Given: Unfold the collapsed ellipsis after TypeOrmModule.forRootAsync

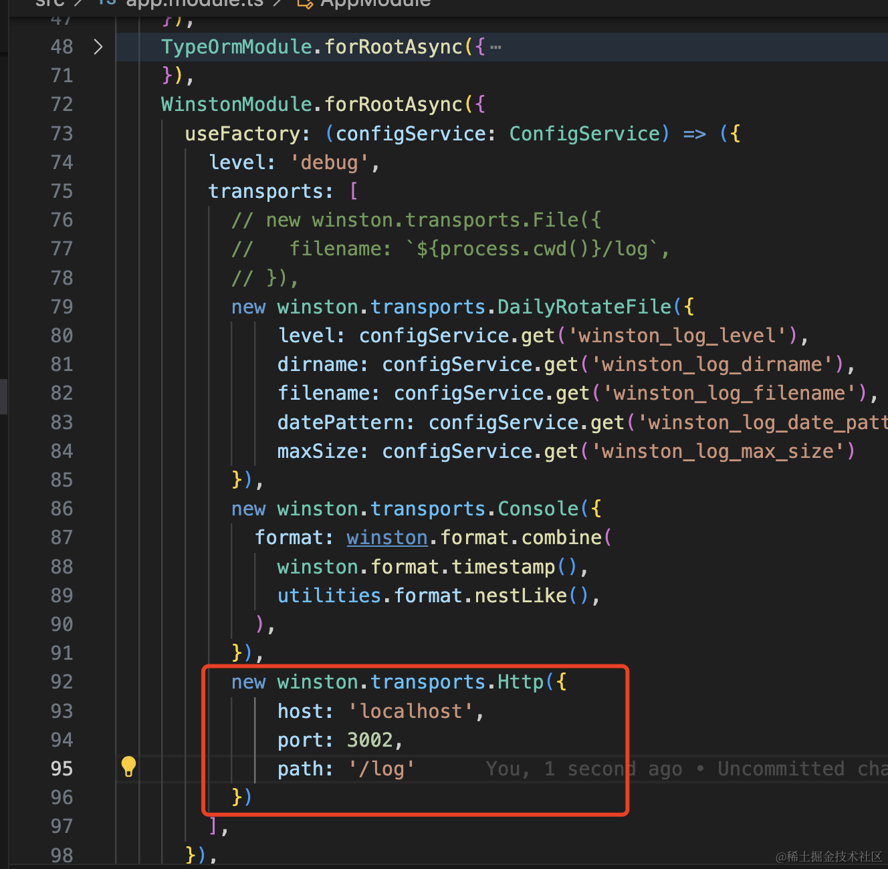Looking at the screenshot, I should [x=495, y=47].
